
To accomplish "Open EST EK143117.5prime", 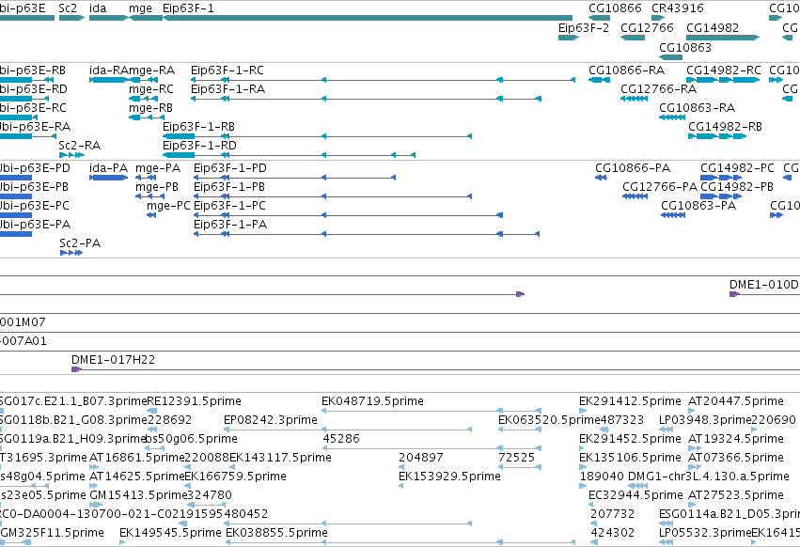I will coord(281,458).
